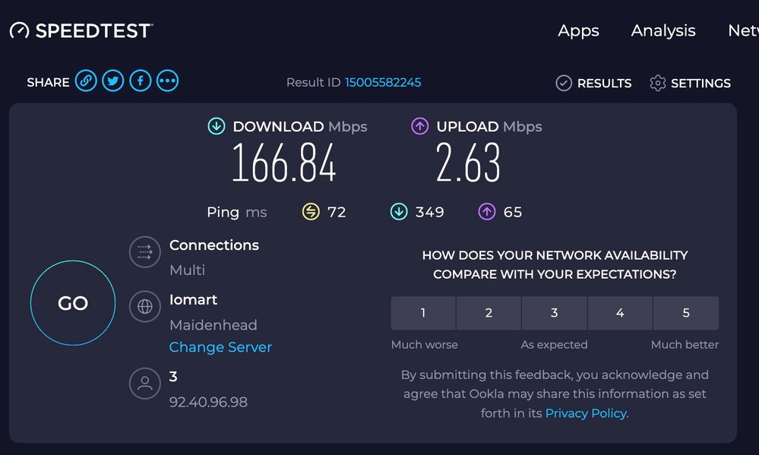Click the Change Server link
The width and height of the screenshot is (759, 455).
pyautogui.click(x=220, y=347)
